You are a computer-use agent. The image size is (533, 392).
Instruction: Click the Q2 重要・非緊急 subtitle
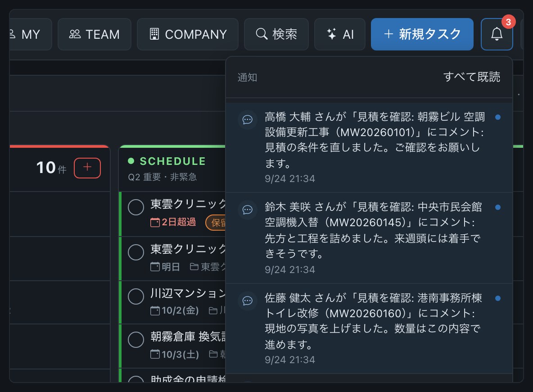point(162,177)
